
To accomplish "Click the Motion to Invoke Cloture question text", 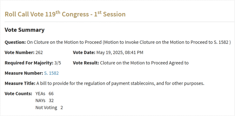I will click(129, 42).
